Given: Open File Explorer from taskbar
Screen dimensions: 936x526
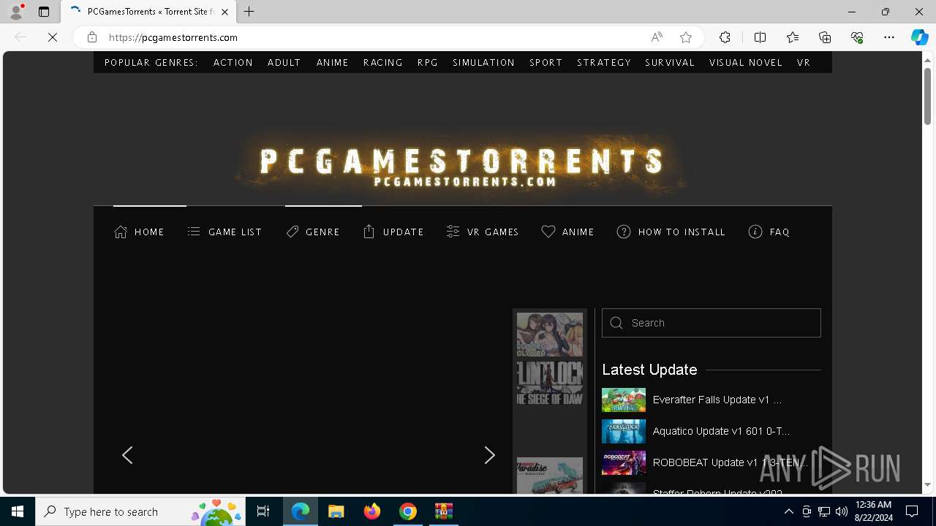Looking at the screenshot, I should 336,511.
